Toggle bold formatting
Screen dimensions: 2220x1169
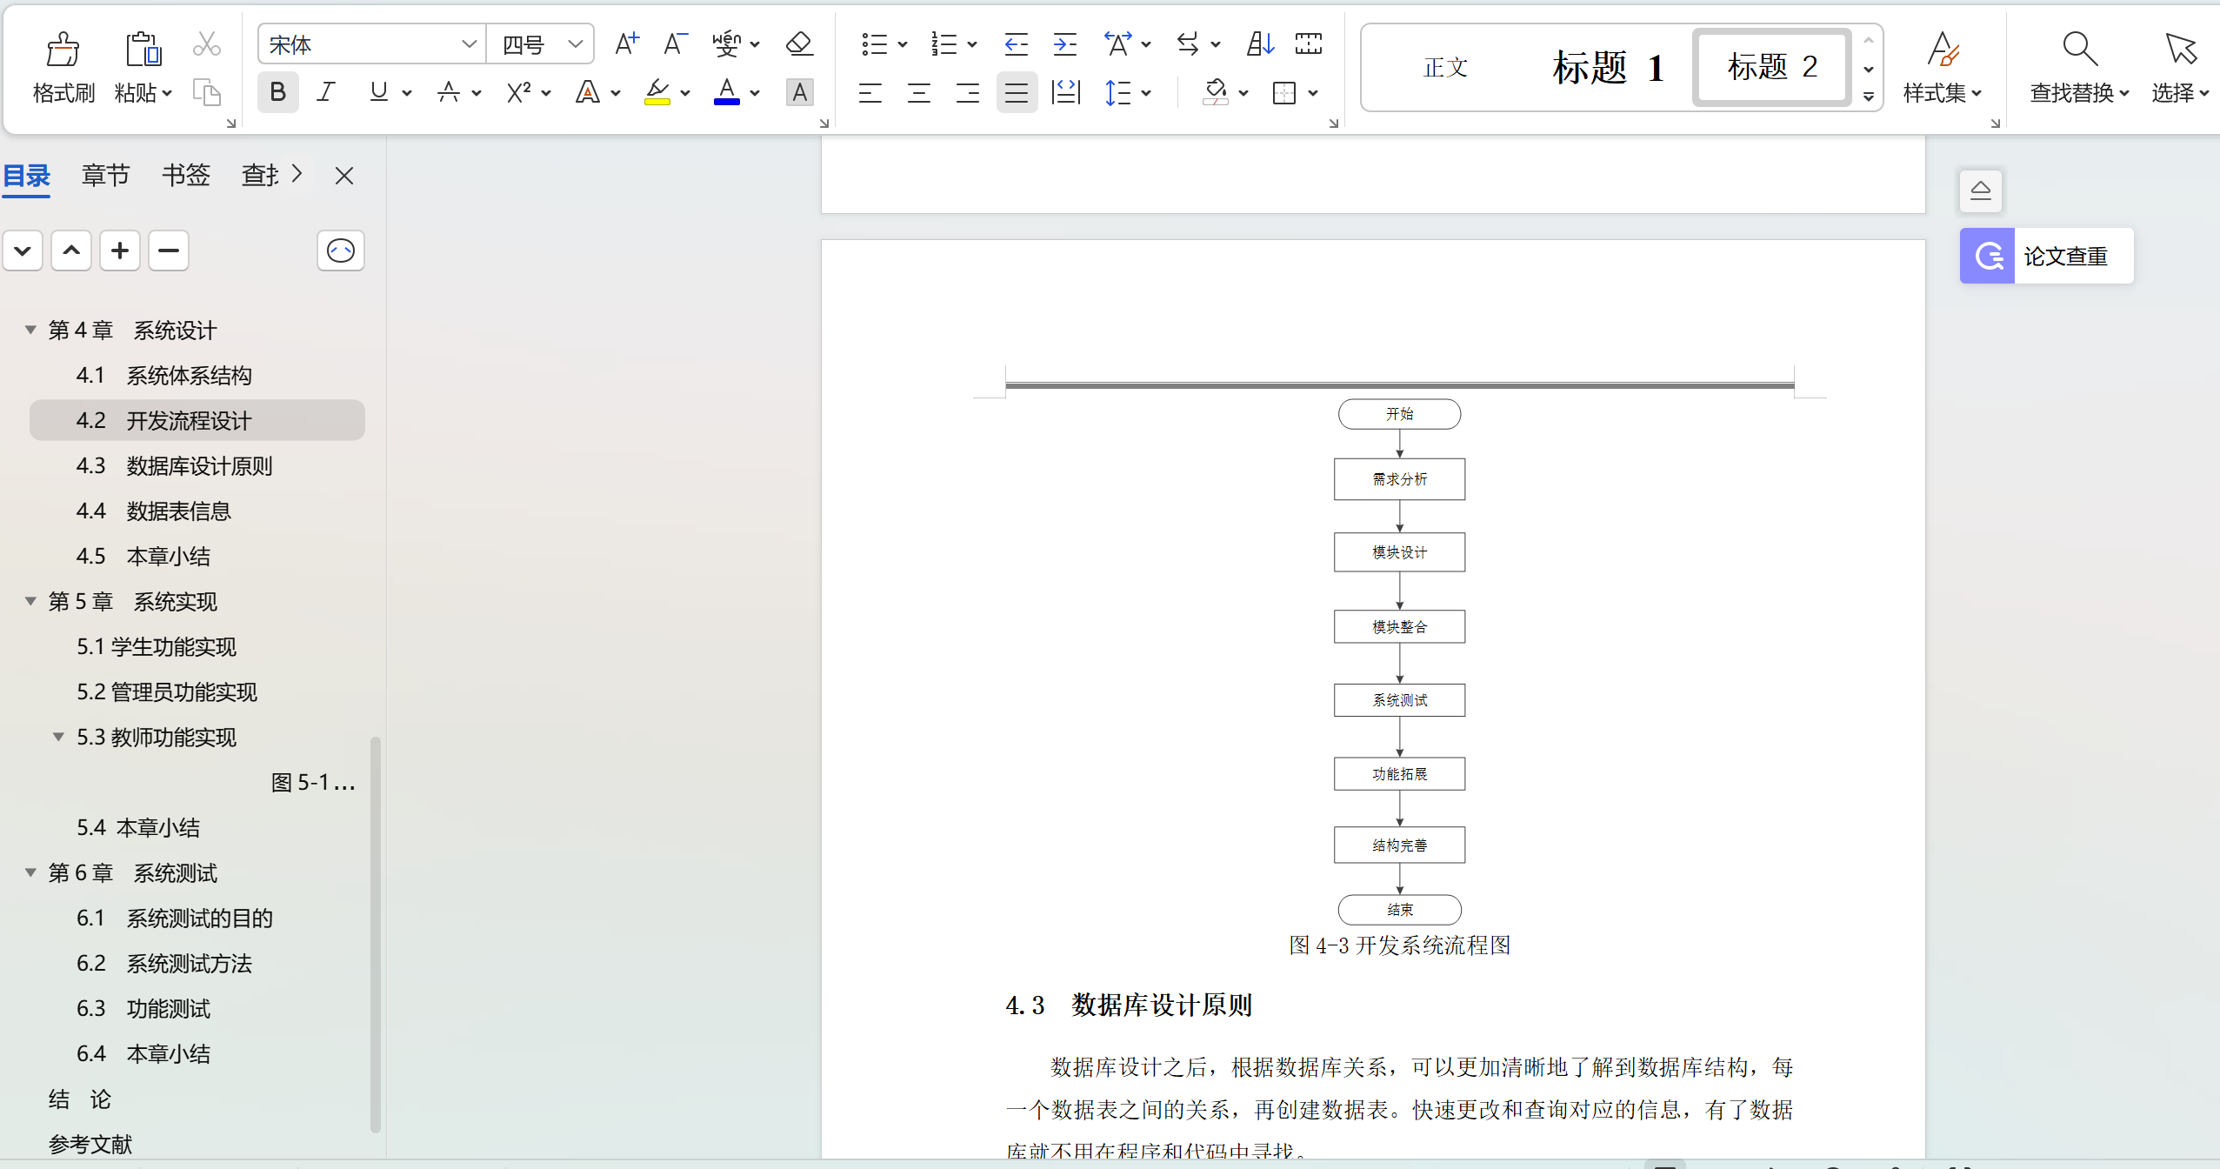coord(277,91)
